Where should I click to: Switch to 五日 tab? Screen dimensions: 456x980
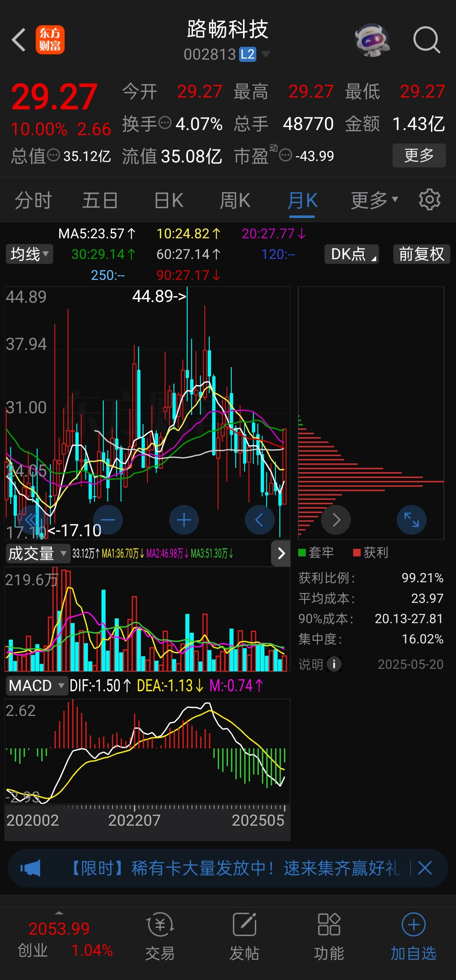[x=100, y=200]
